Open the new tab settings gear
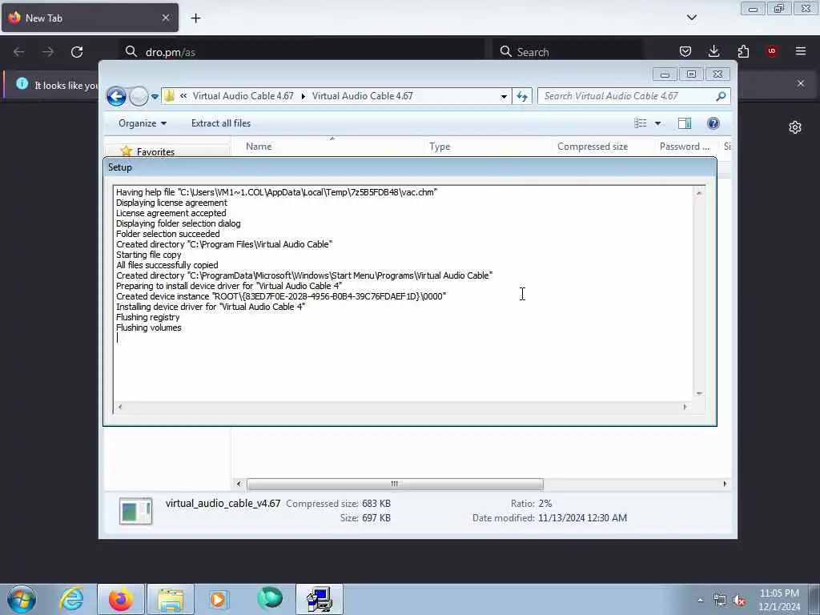Viewport: 820px width, 615px height. 795,127
